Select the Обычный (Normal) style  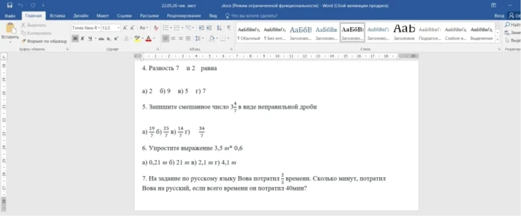[x=249, y=33]
